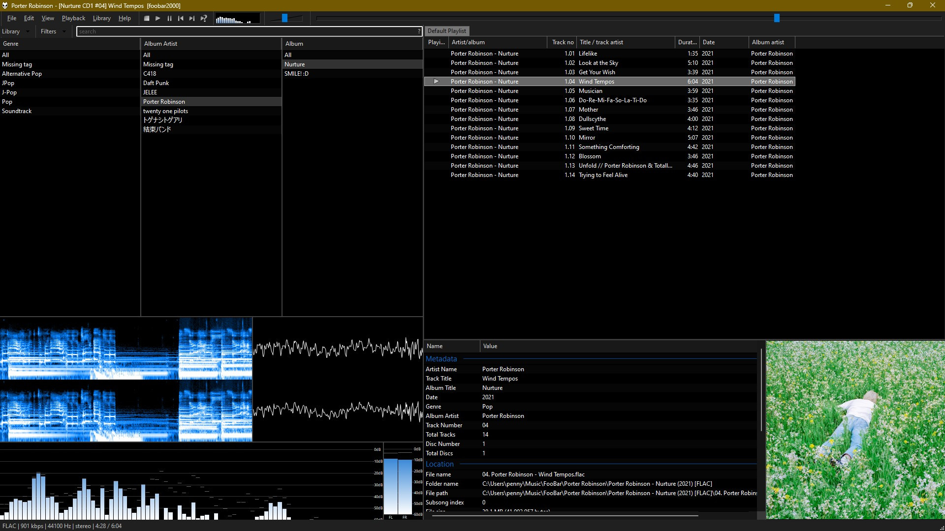The height and width of the screenshot is (531, 945).
Task: Sort by the Genre column header
Action: [x=70, y=44]
